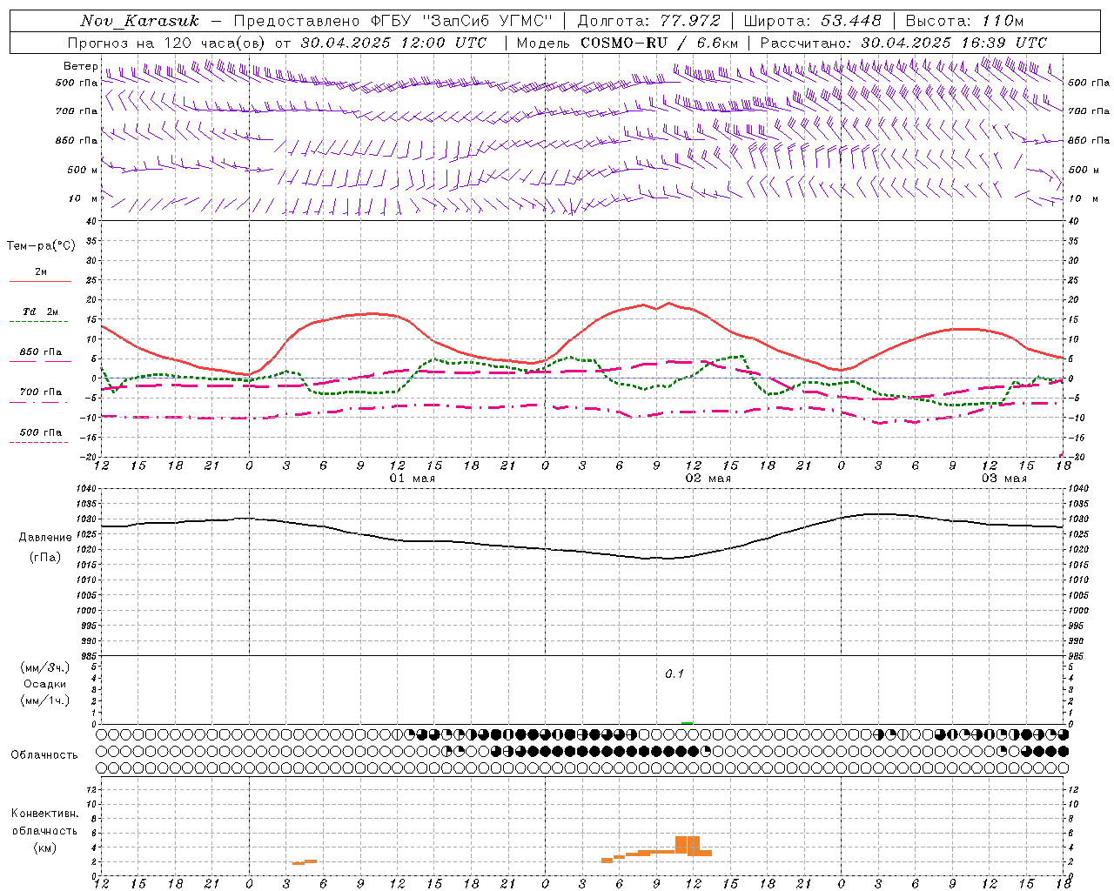This screenshot has height=891, width=1114.
Task: Click the 'Ветер' wind panel label
Action: point(80,66)
